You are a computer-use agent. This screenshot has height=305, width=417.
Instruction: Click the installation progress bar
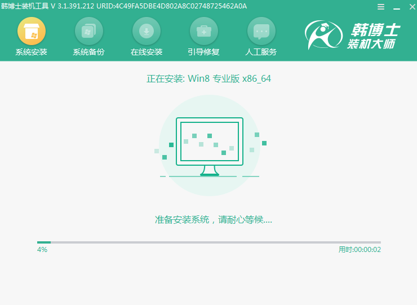click(x=208, y=242)
